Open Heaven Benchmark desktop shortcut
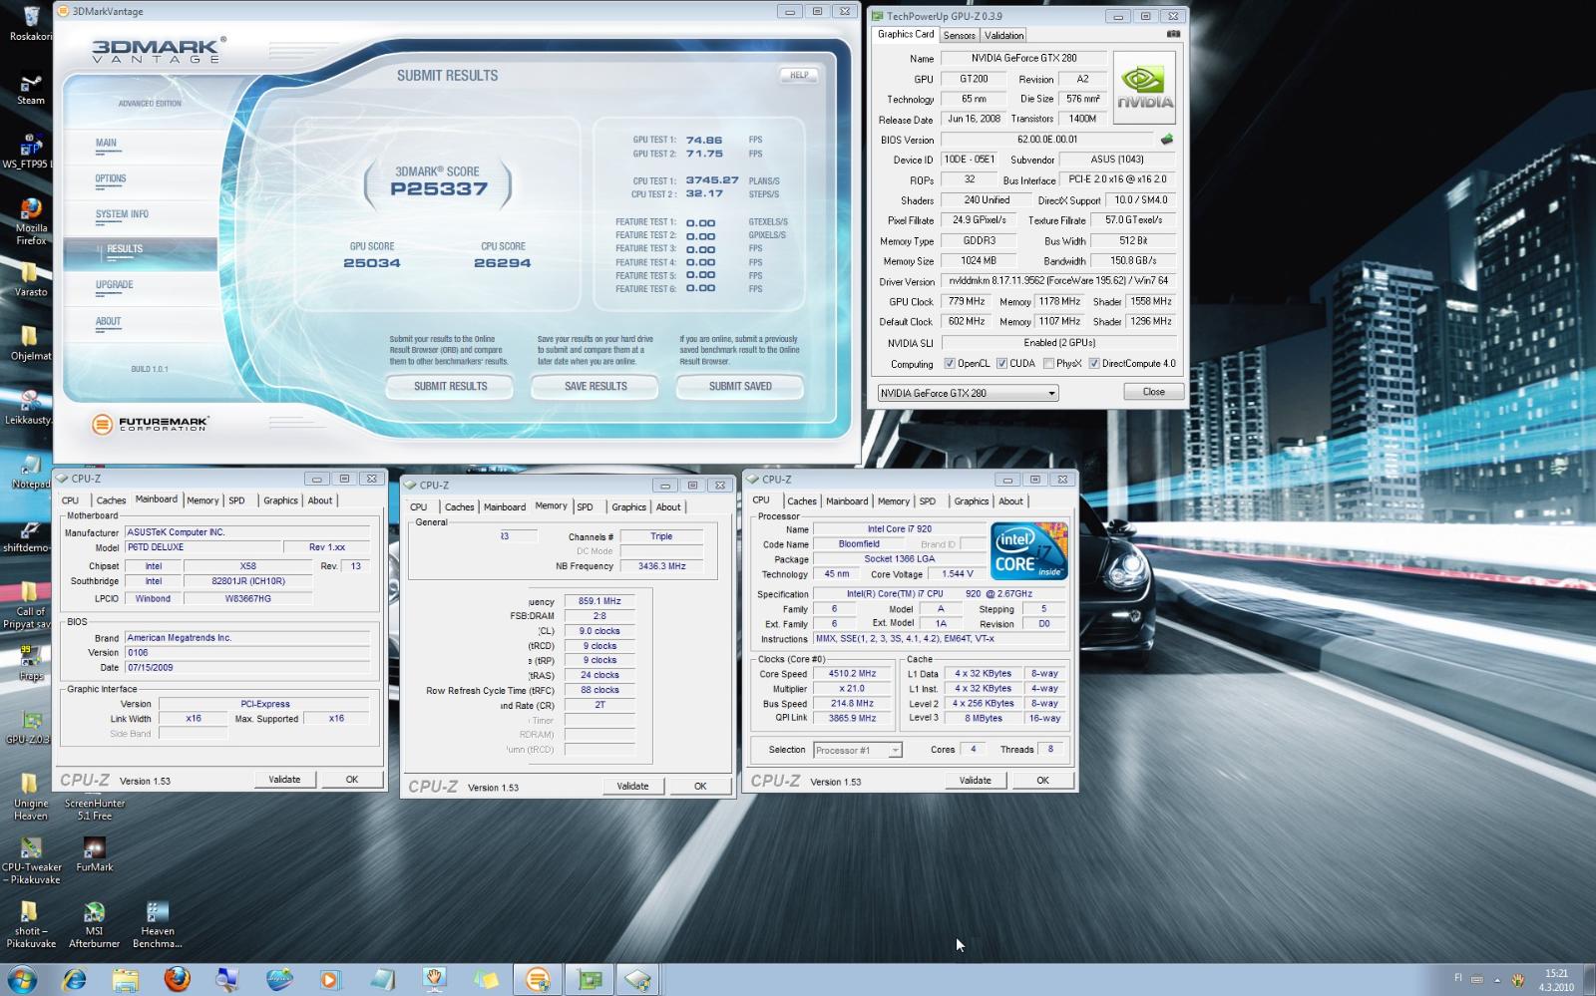 pos(158,924)
